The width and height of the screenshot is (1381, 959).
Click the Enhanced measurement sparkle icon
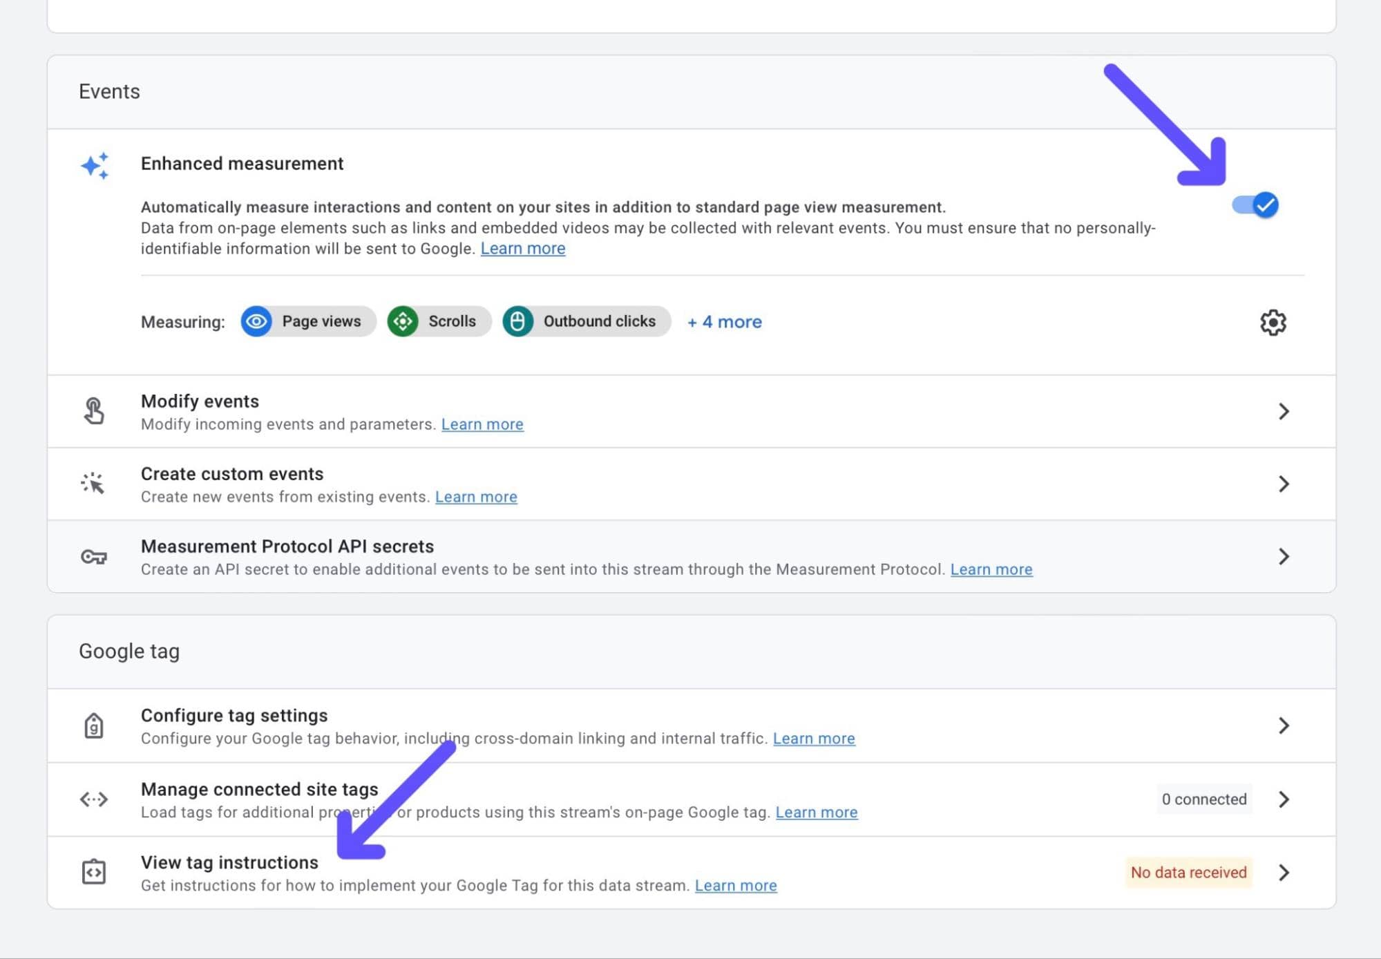95,166
